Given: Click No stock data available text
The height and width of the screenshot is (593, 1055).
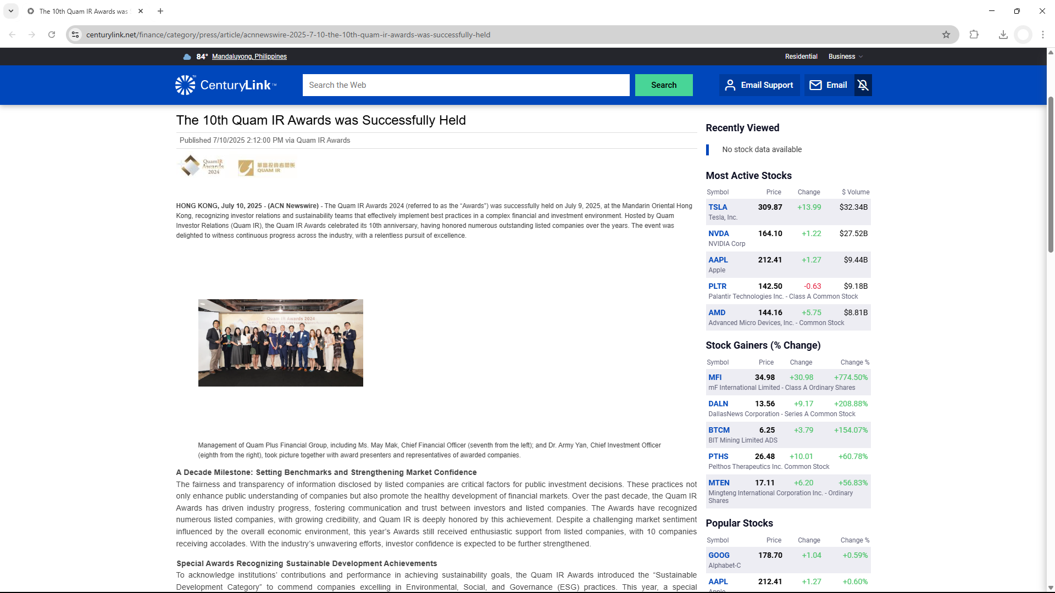Looking at the screenshot, I should tap(762, 149).
